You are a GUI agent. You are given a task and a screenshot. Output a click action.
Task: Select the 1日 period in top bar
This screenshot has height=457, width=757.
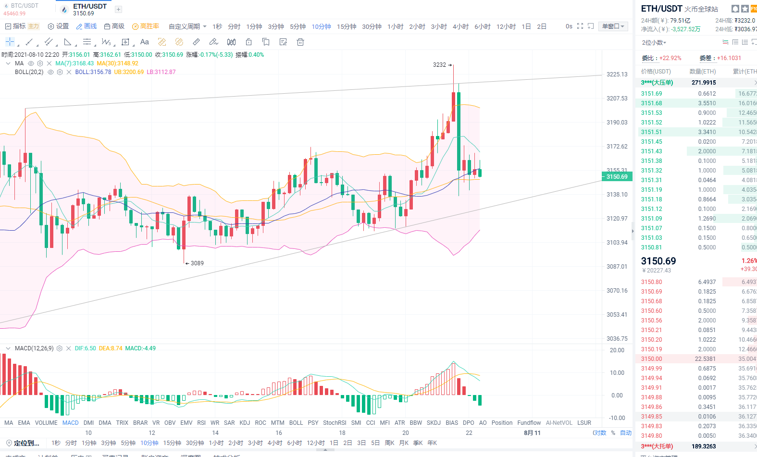(526, 26)
